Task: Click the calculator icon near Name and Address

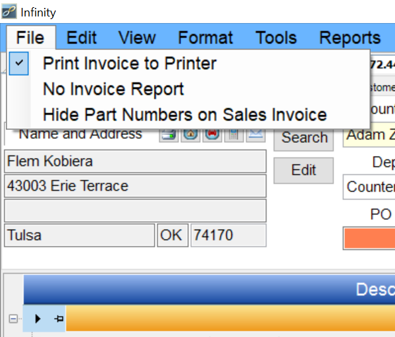Action: click(x=234, y=135)
